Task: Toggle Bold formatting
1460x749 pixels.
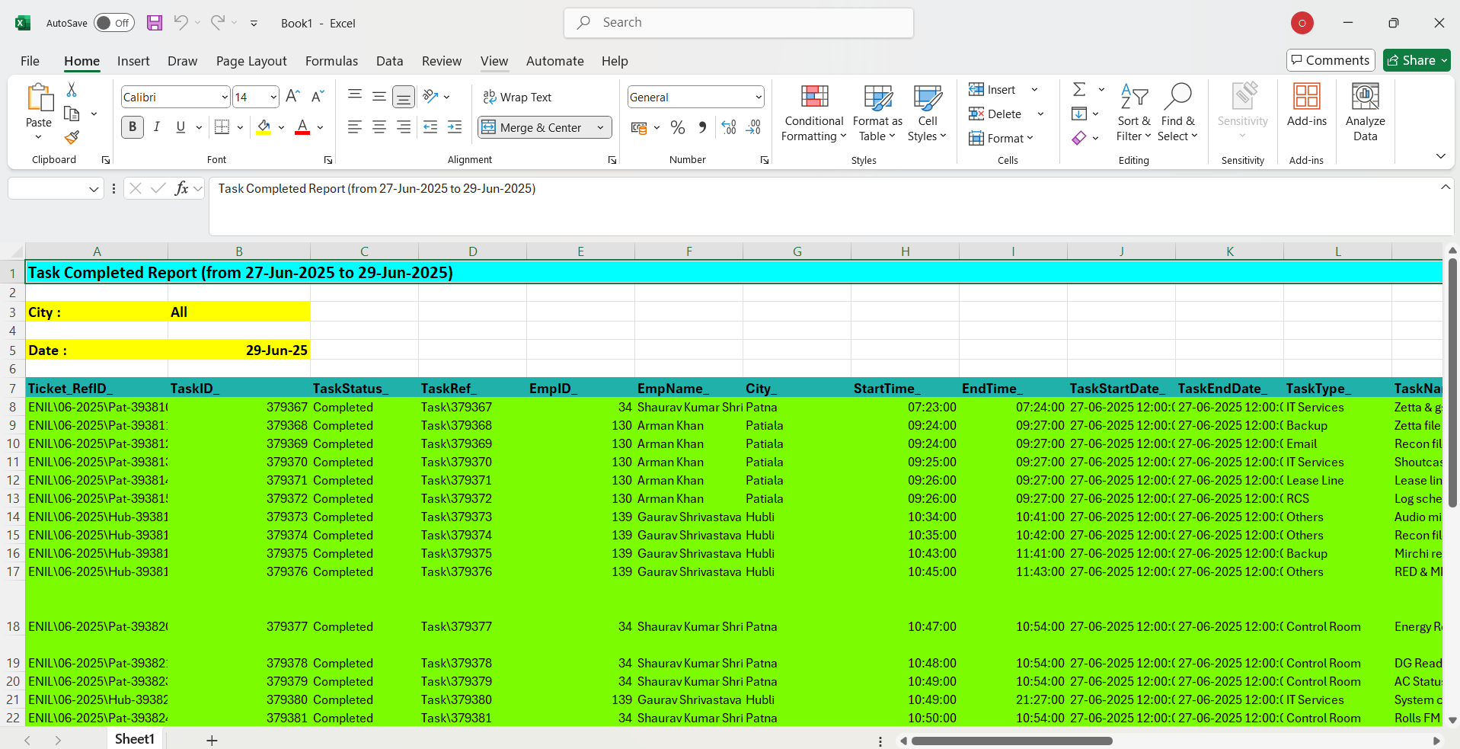Action: 133,127
